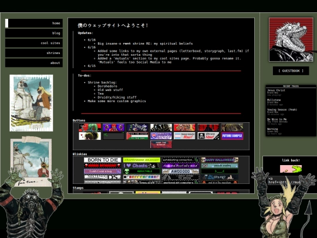Click the green-haired character button badge

coord(90,128)
